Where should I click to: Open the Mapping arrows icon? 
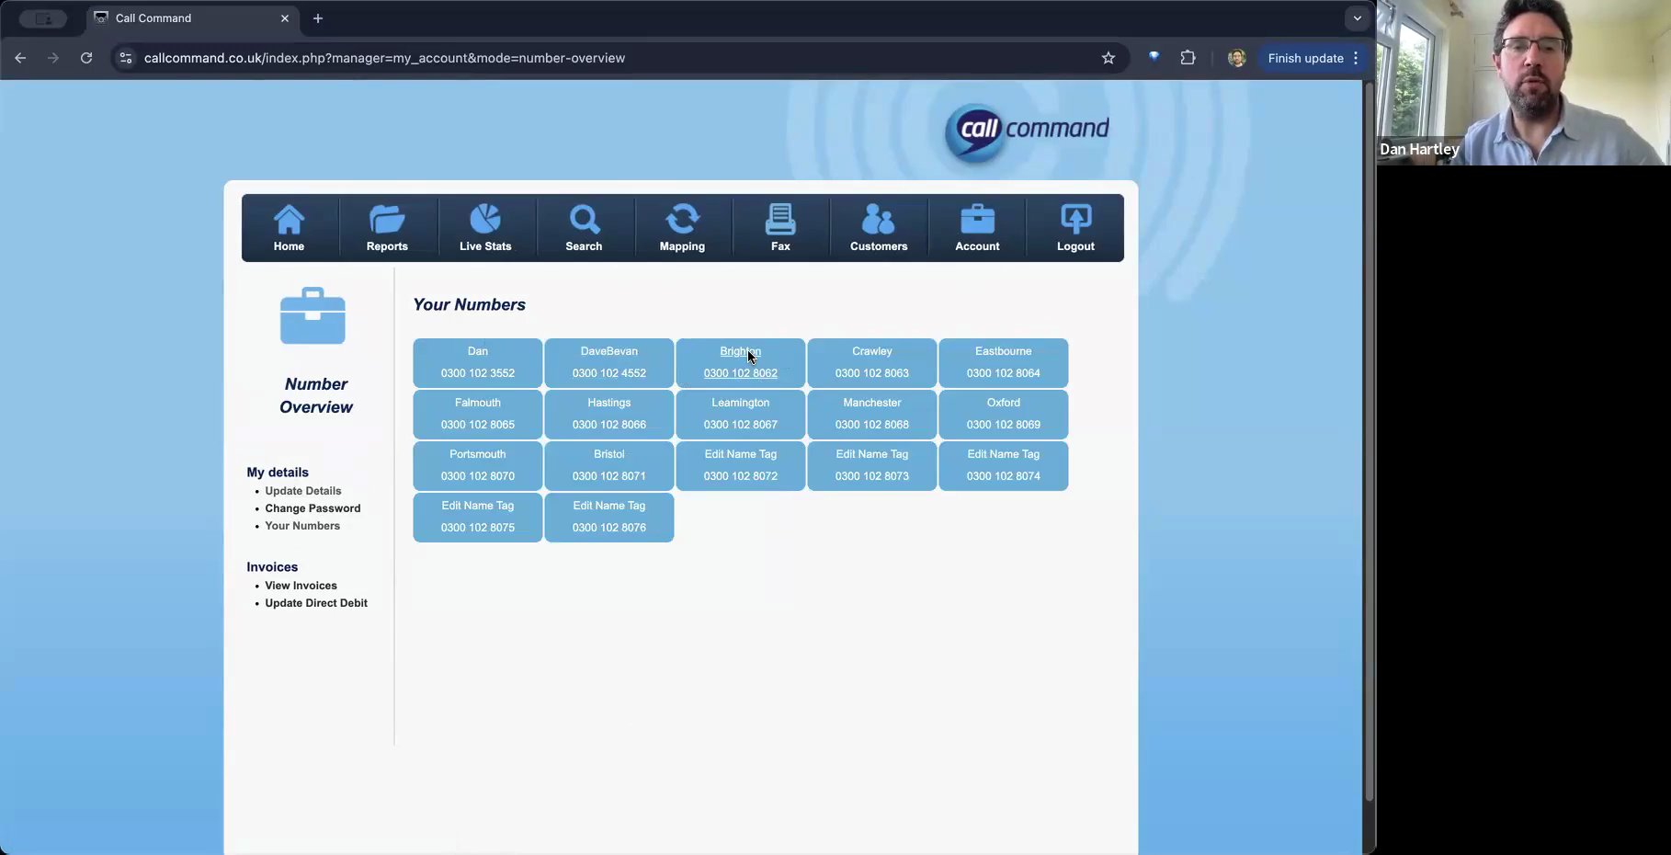coord(682,219)
